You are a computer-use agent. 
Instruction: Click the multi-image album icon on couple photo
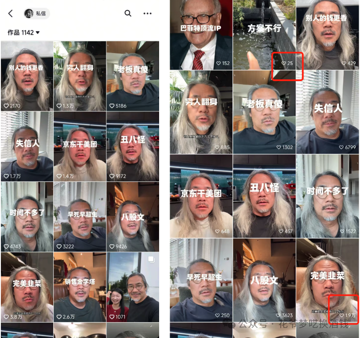(152, 260)
